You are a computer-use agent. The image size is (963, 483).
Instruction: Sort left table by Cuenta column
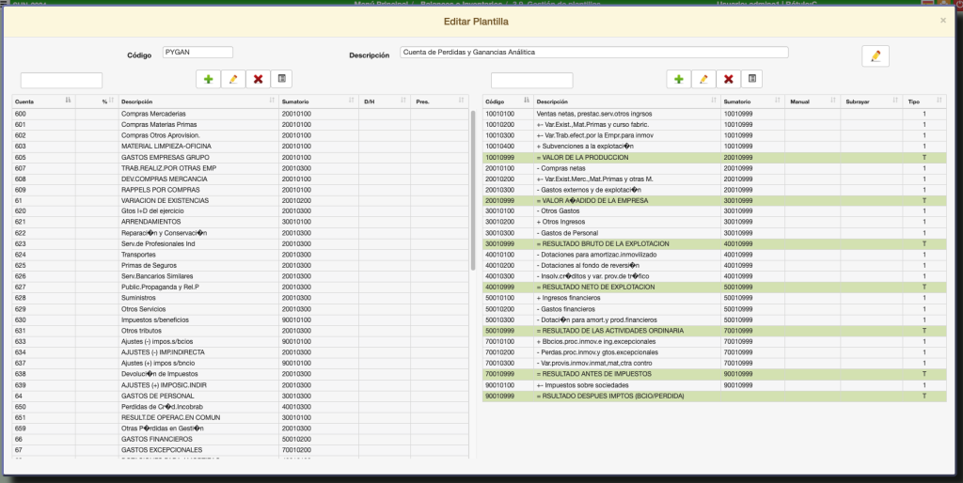click(x=42, y=101)
